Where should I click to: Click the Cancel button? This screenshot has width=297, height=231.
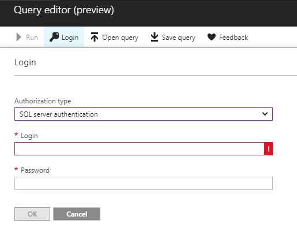pos(77,214)
